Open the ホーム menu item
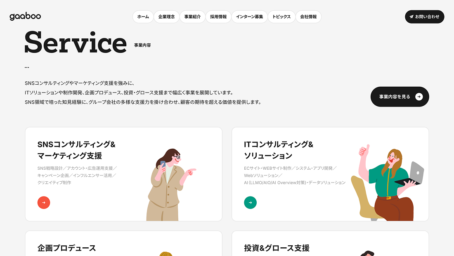This screenshot has width=454, height=256. click(x=143, y=17)
